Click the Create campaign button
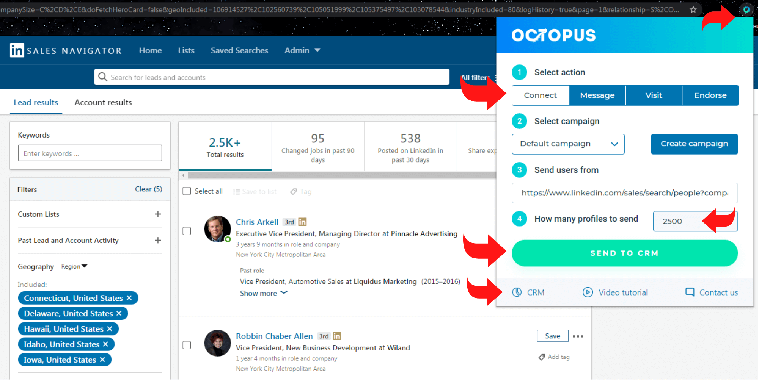Screen dimensions: 759x380 694,144
